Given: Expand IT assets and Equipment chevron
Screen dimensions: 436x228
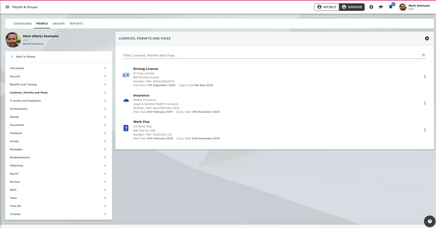Looking at the screenshot, I should pos(105,101).
